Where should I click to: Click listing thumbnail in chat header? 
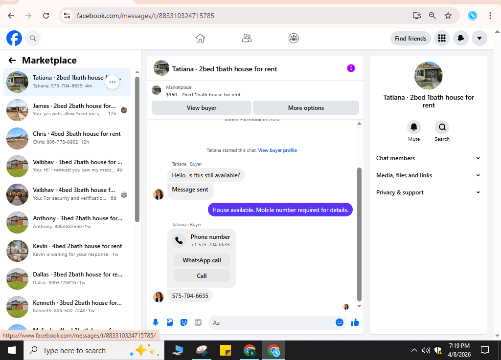tap(161, 68)
